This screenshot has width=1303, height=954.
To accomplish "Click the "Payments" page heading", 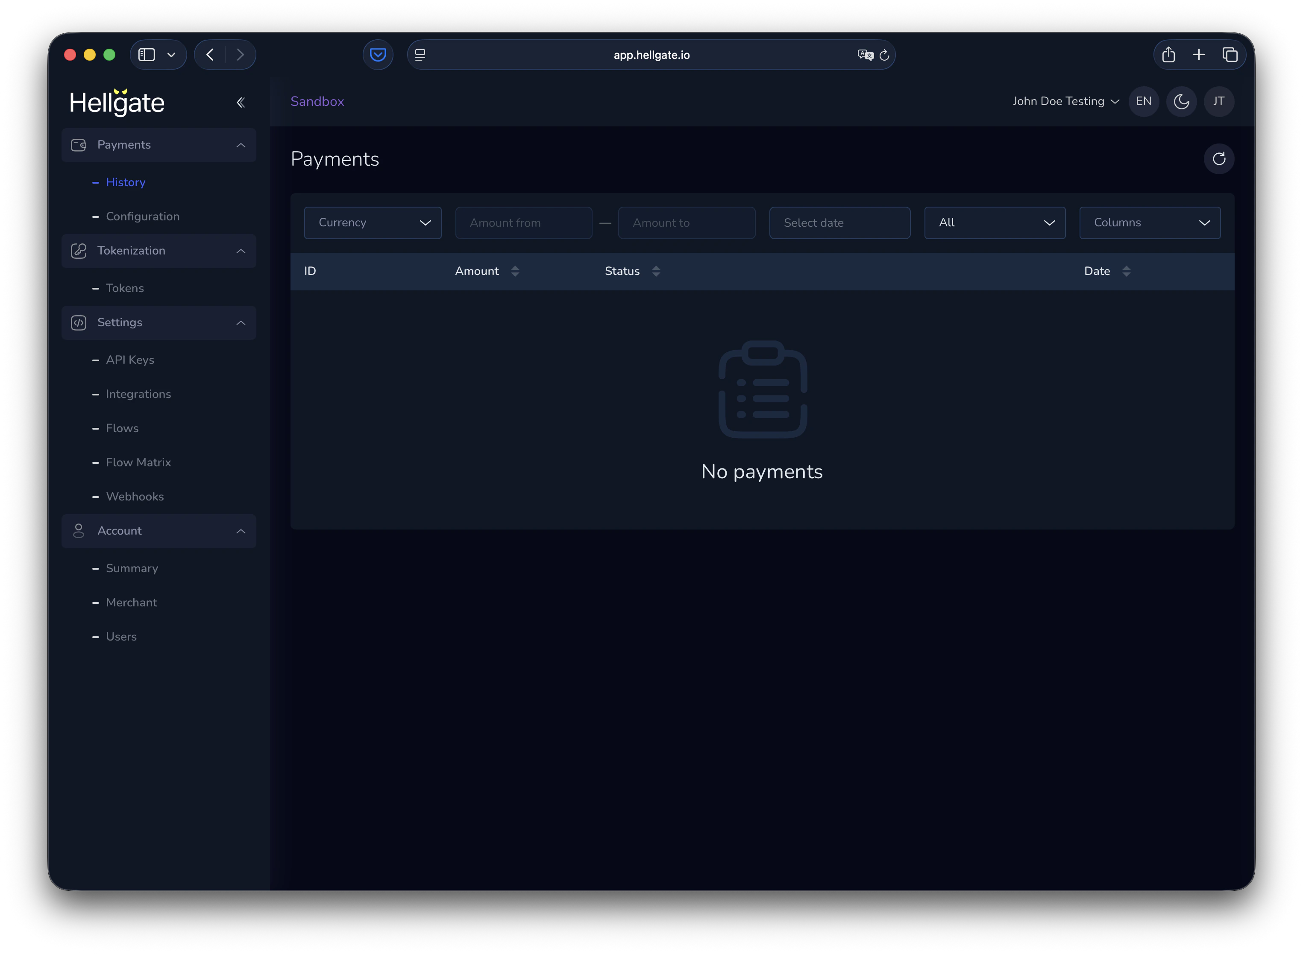I will [335, 159].
